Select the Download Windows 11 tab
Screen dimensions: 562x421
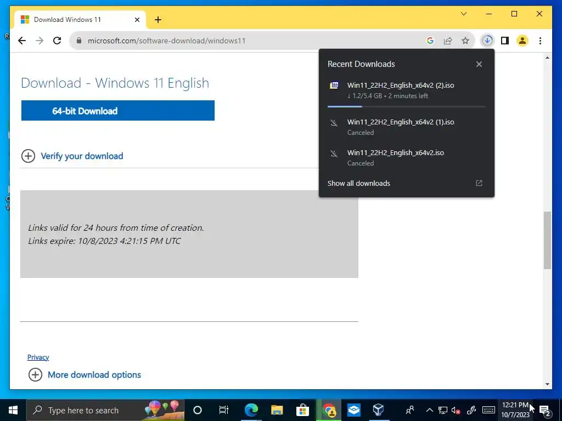click(80, 20)
